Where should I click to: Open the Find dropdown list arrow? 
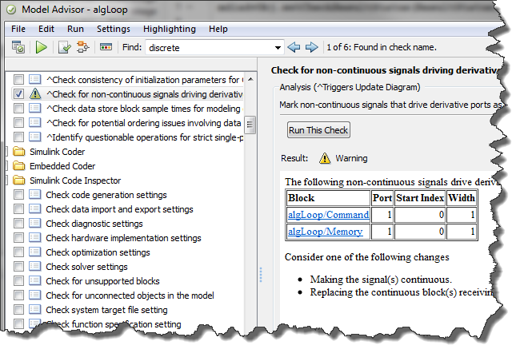(x=277, y=47)
